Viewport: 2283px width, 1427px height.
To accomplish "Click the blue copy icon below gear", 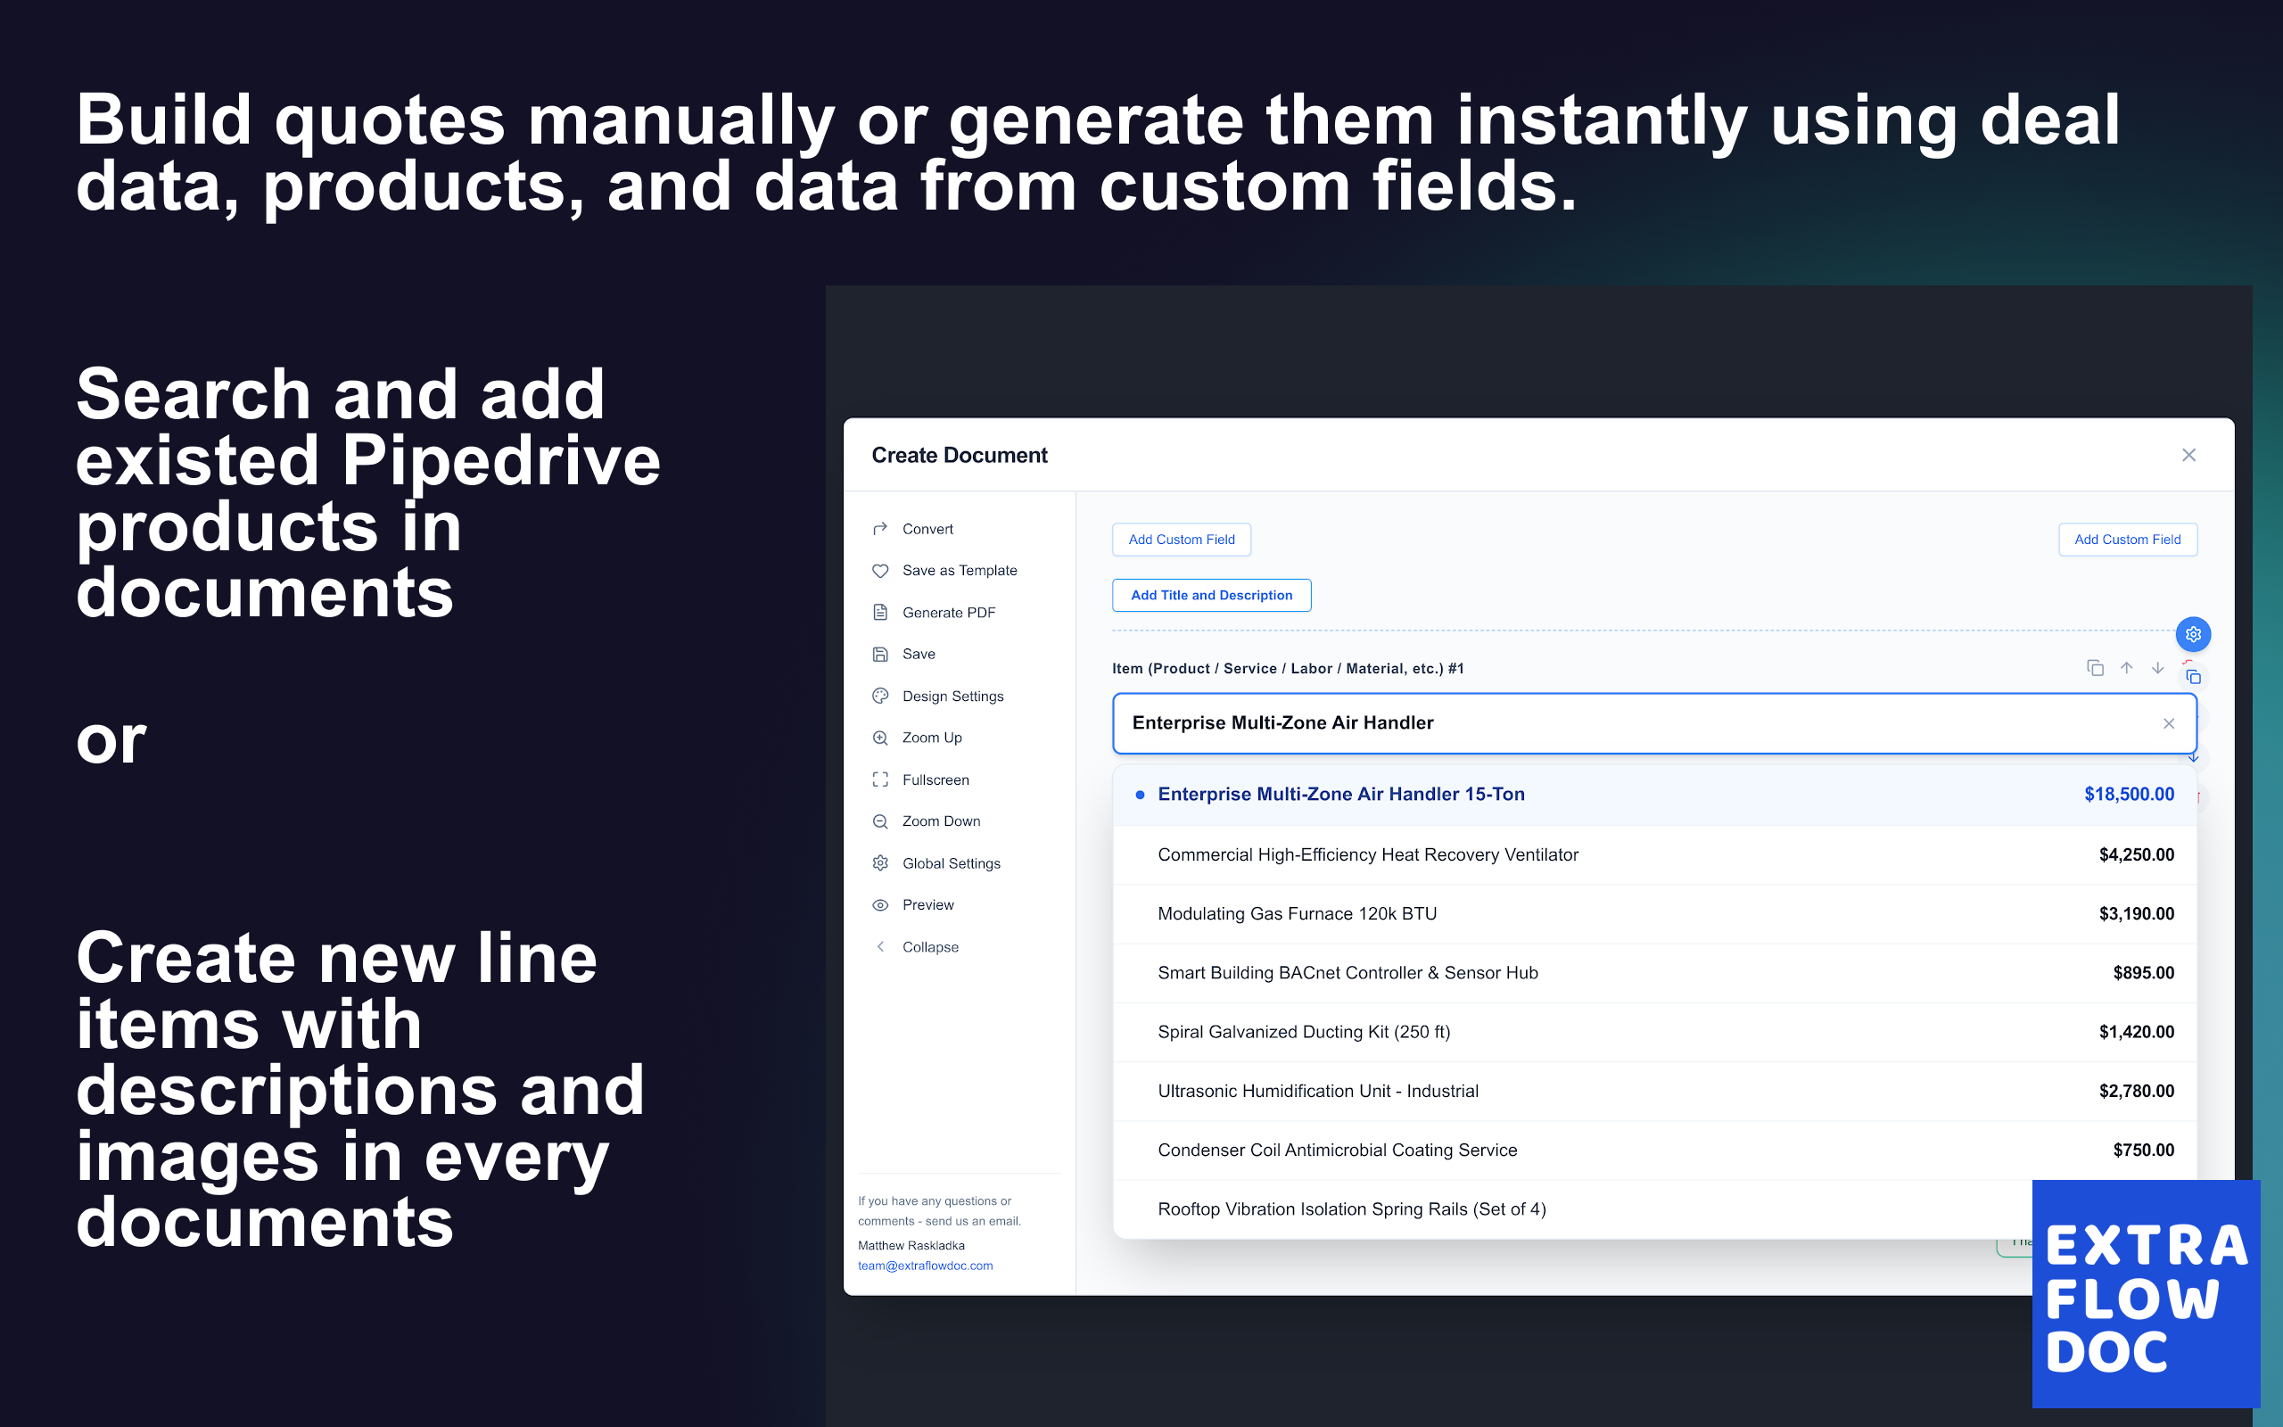I will (x=2192, y=677).
